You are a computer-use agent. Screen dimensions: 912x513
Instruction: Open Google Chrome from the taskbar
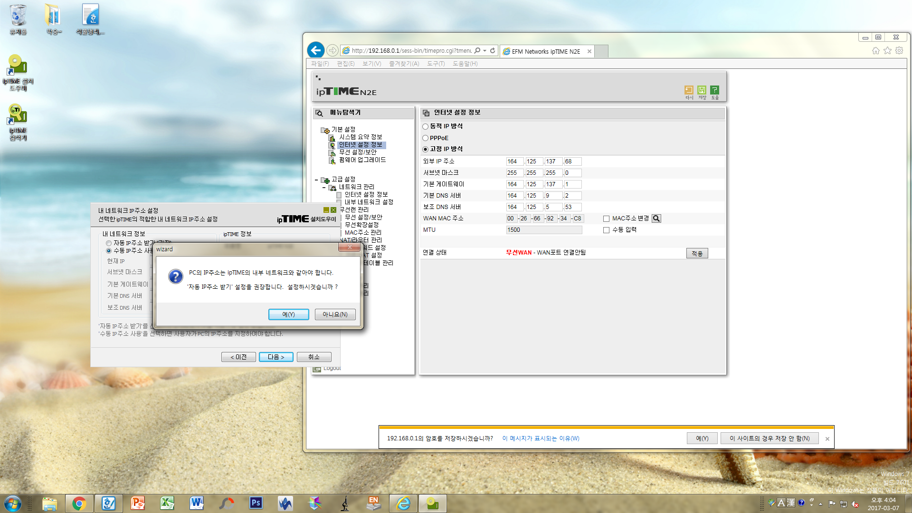pyautogui.click(x=79, y=503)
